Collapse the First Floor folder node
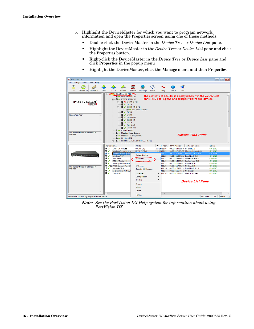Screen dimensions: 254x329 coord(107,94)
